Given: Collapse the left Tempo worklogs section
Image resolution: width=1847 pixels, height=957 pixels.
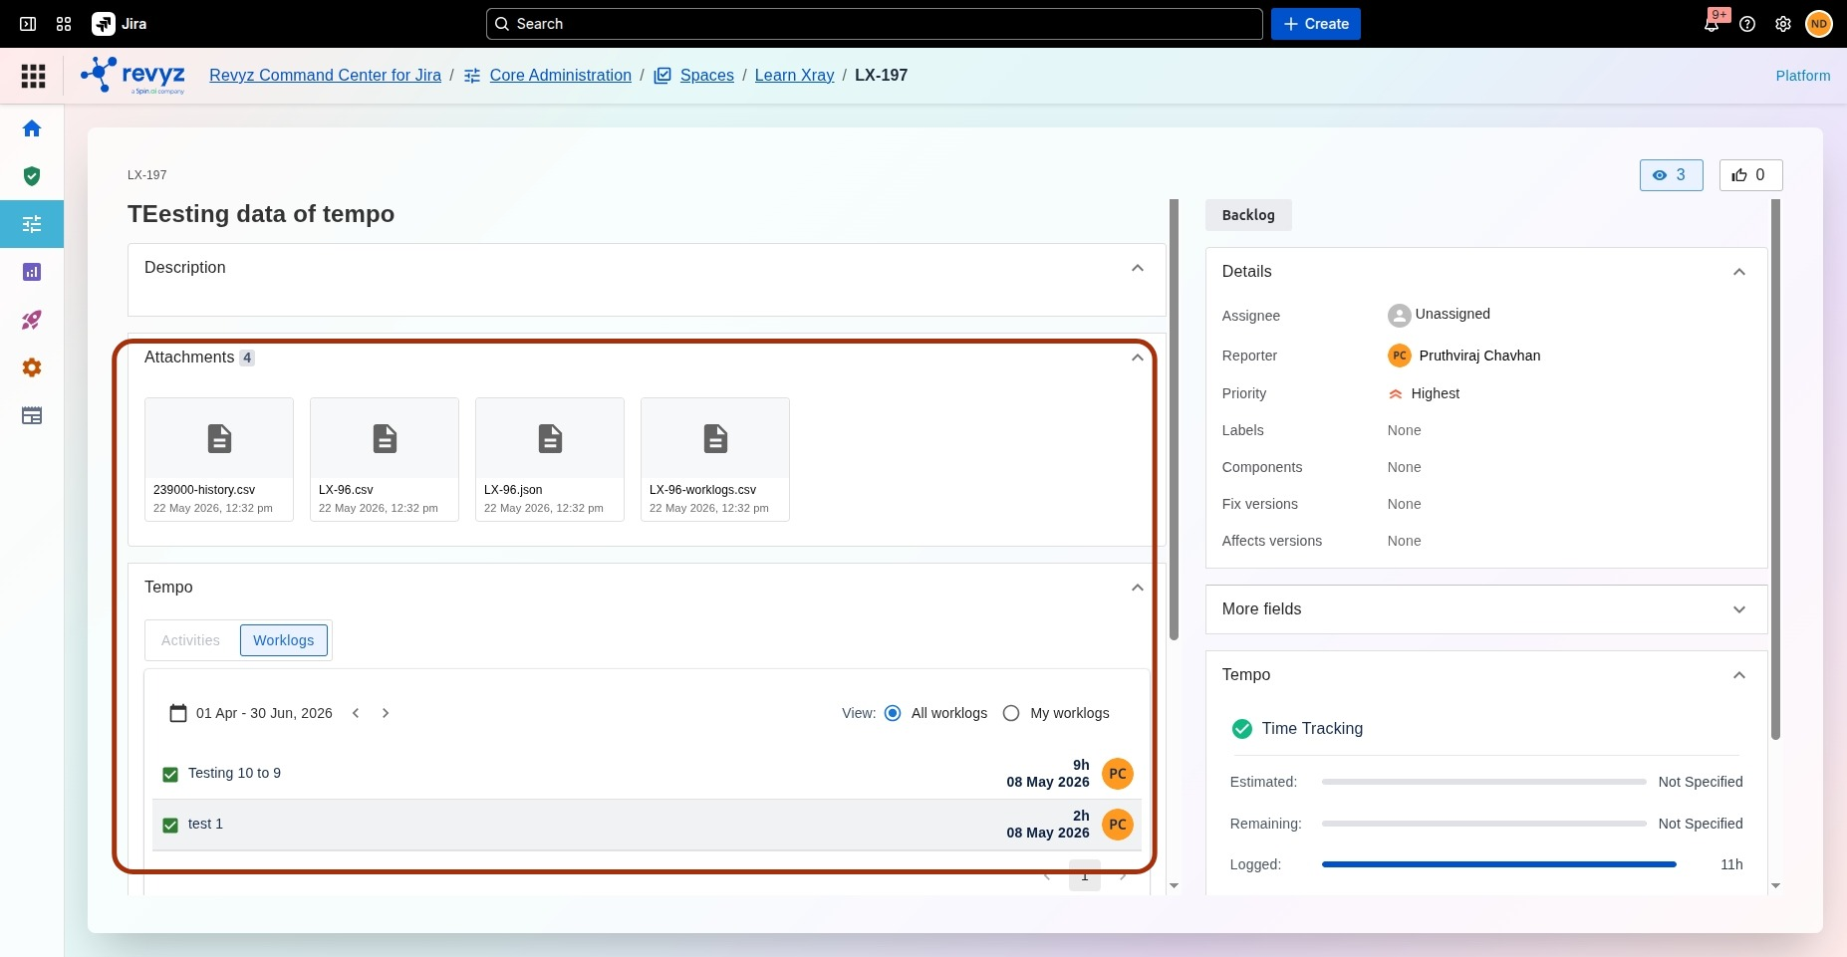Looking at the screenshot, I should pyautogui.click(x=1138, y=588).
